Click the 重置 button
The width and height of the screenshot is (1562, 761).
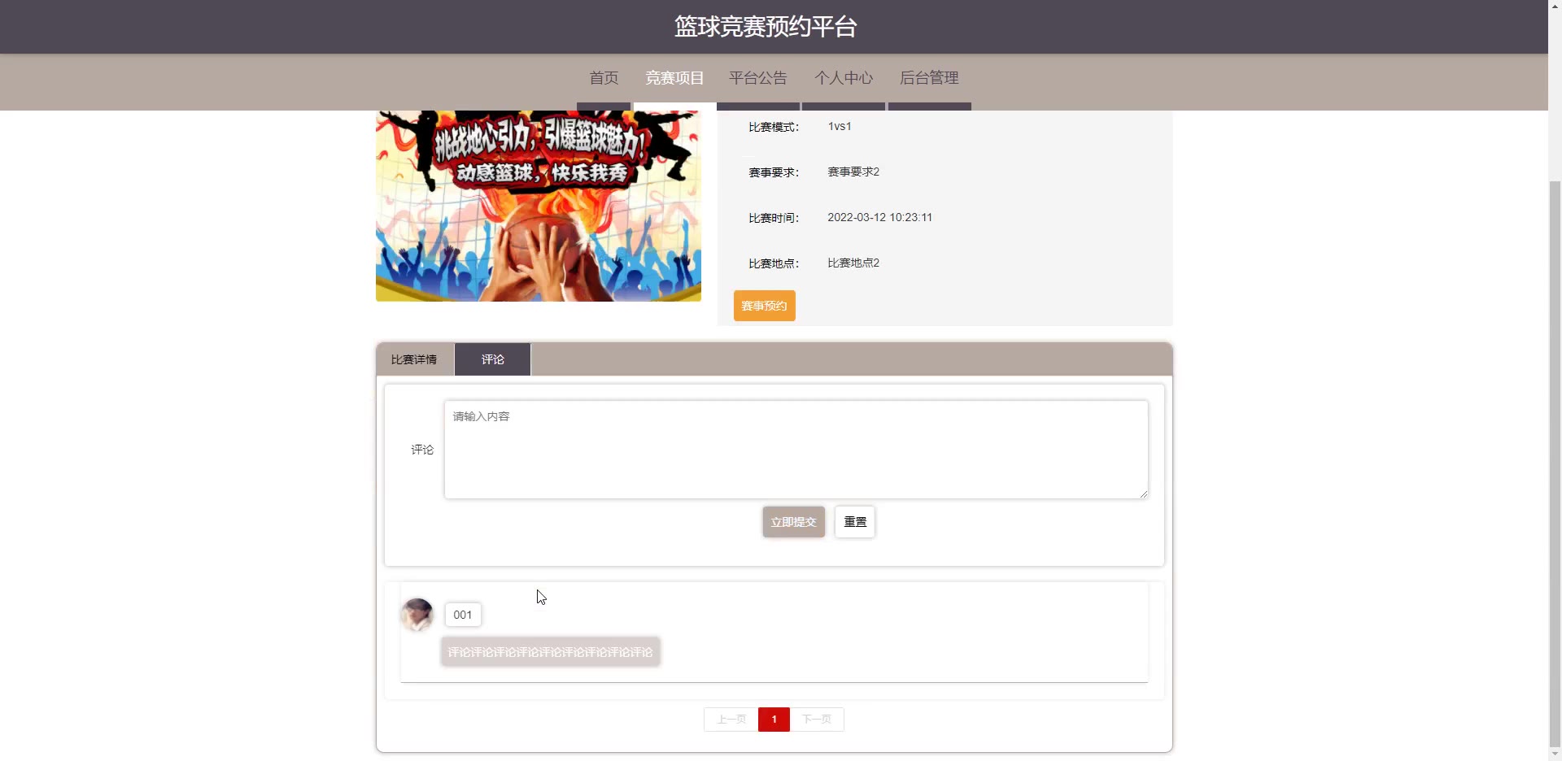[x=855, y=522]
